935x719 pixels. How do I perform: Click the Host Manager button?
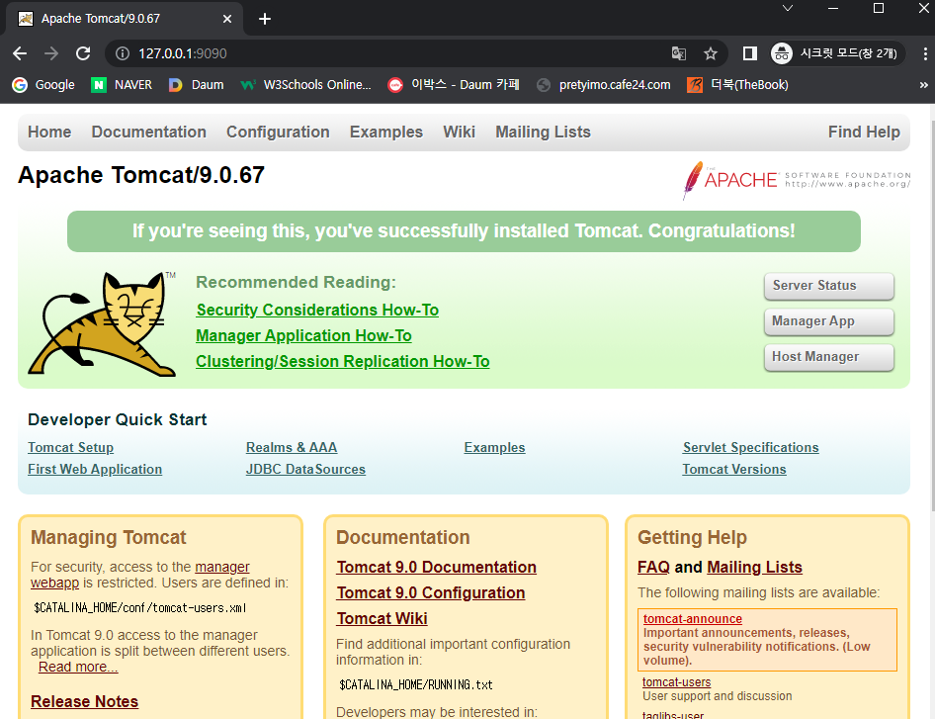click(x=829, y=357)
